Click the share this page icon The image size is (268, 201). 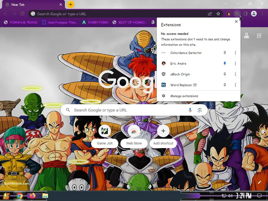[x=210, y=14]
